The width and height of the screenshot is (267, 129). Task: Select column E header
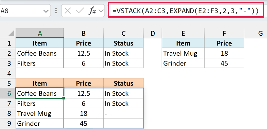point(183,33)
